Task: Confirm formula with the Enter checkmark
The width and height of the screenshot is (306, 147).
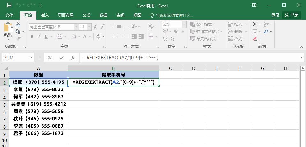Action: 61,58
